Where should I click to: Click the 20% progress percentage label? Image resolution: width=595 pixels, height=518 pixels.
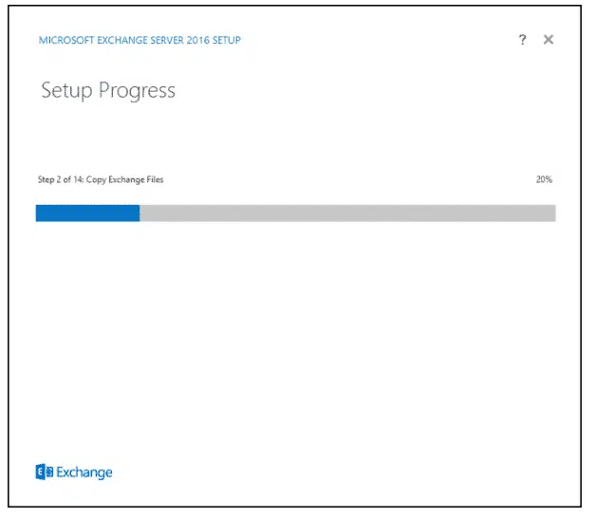(544, 179)
